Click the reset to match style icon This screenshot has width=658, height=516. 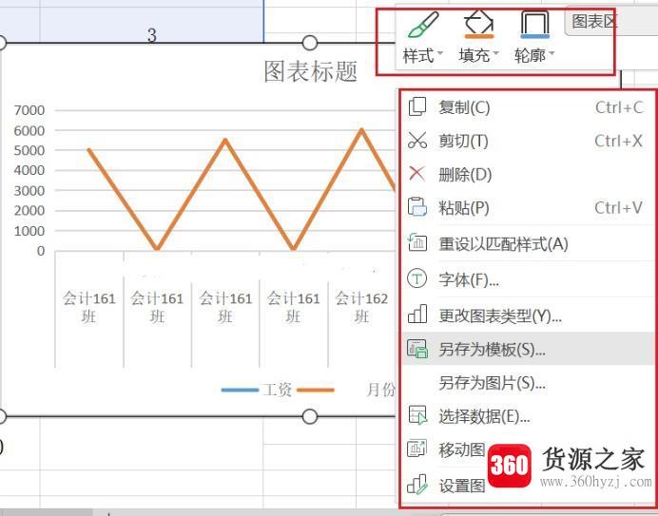[x=417, y=242]
